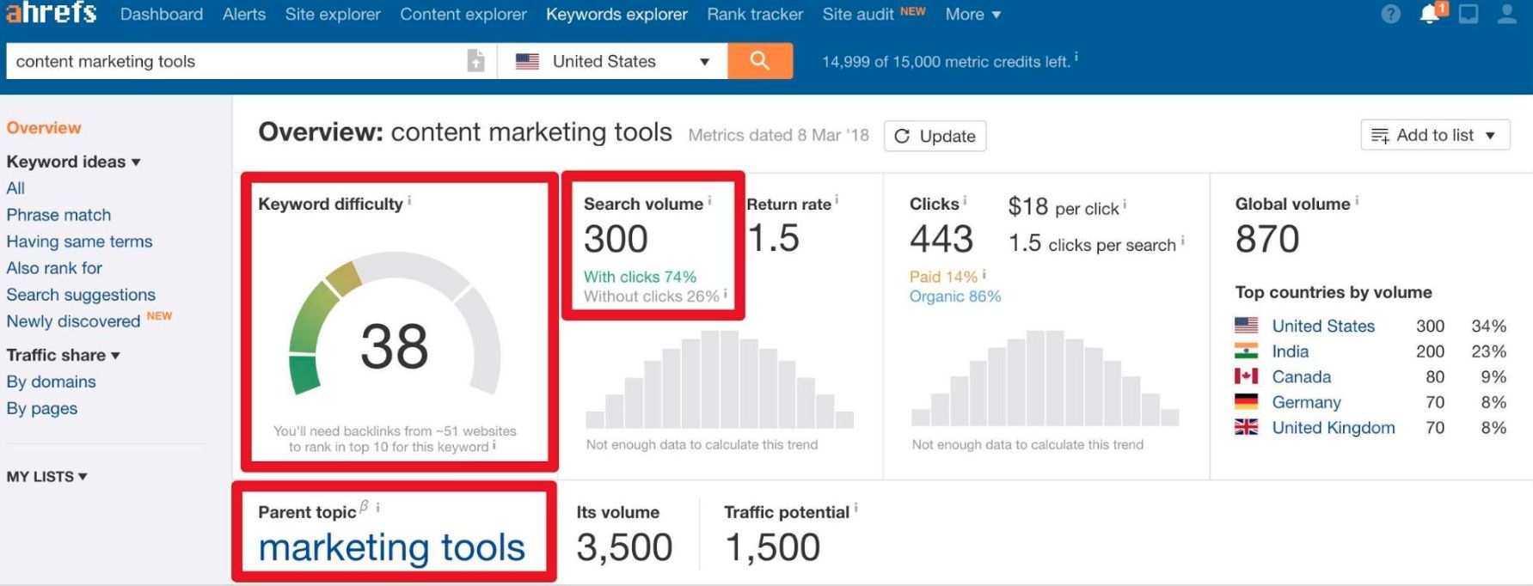The width and height of the screenshot is (1533, 586).
Task: Click info icon beside Clicks heading
Action: (x=965, y=200)
